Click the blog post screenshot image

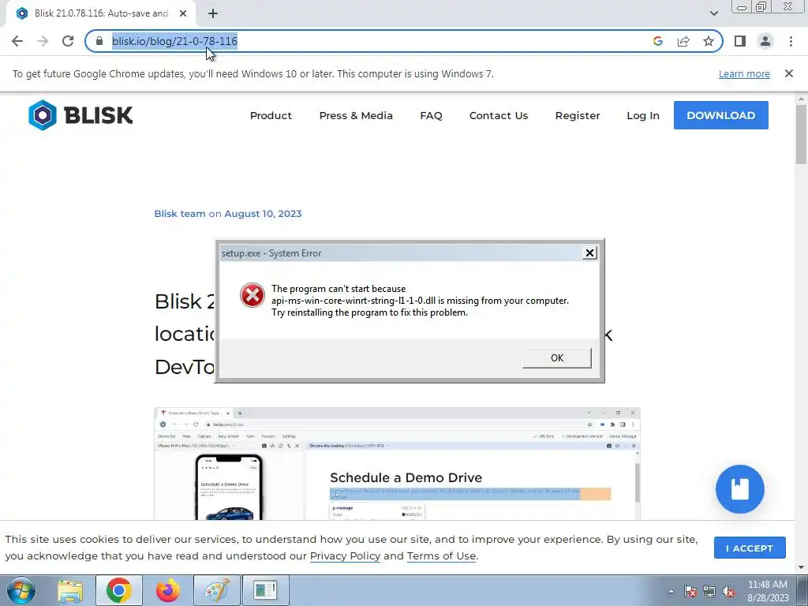click(x=397, y=463)
